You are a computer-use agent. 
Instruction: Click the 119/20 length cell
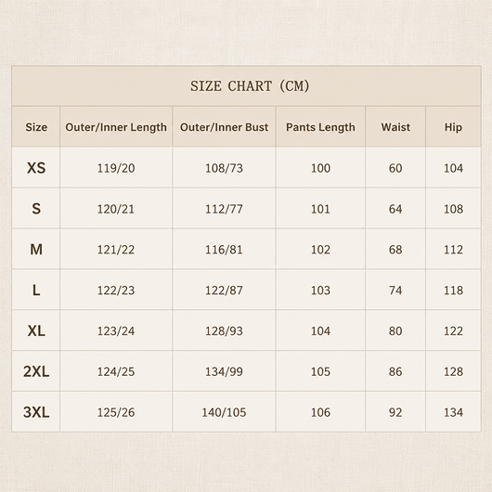pyautogui.click(x=116, y=168)
